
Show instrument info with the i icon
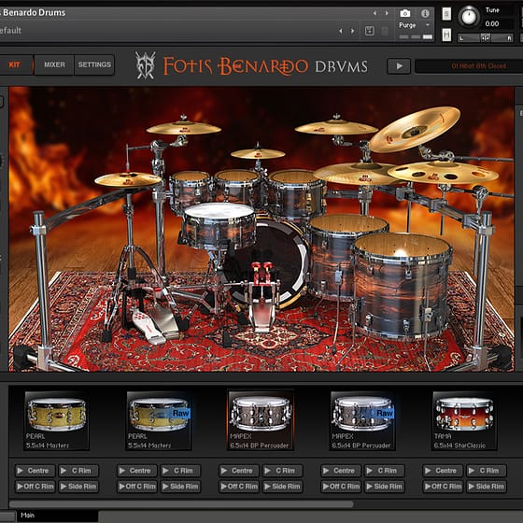[425, 13]
